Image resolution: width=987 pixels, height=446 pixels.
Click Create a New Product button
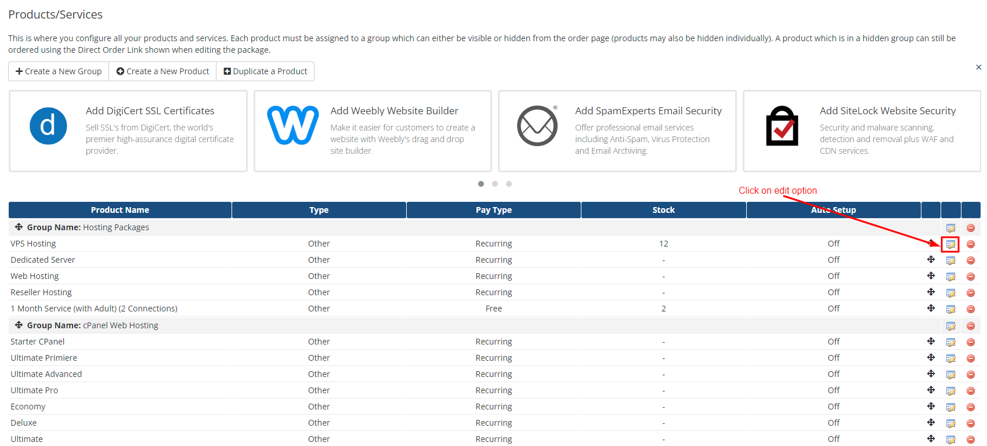162,71
